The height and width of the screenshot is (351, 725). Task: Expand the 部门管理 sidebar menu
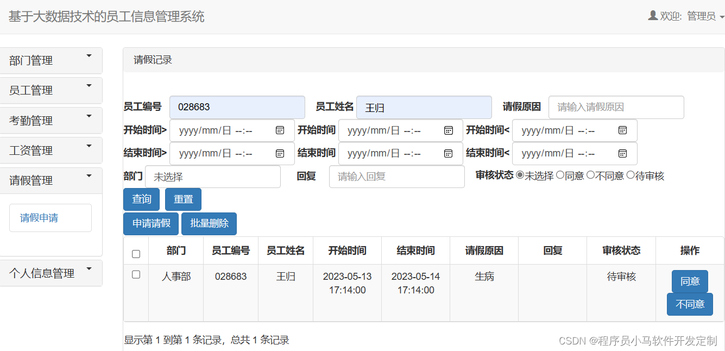click(x=51, y=60)
